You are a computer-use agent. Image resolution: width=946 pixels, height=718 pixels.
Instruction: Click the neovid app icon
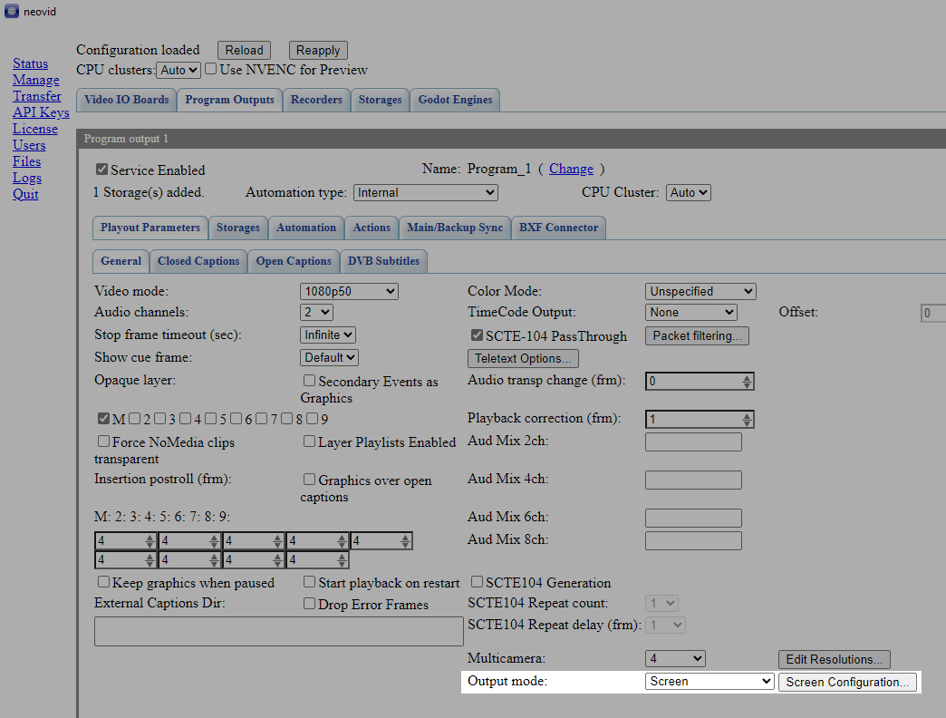pyautogui.click(x=12, y=12)
